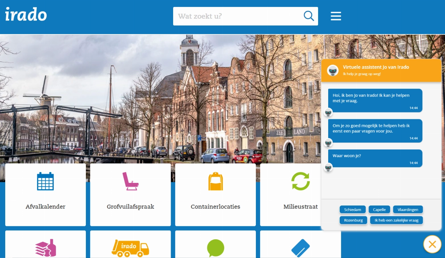Viewport: 445px width, 258px height.
Task: Click the blue card icon tile
Action: [300, 248]
